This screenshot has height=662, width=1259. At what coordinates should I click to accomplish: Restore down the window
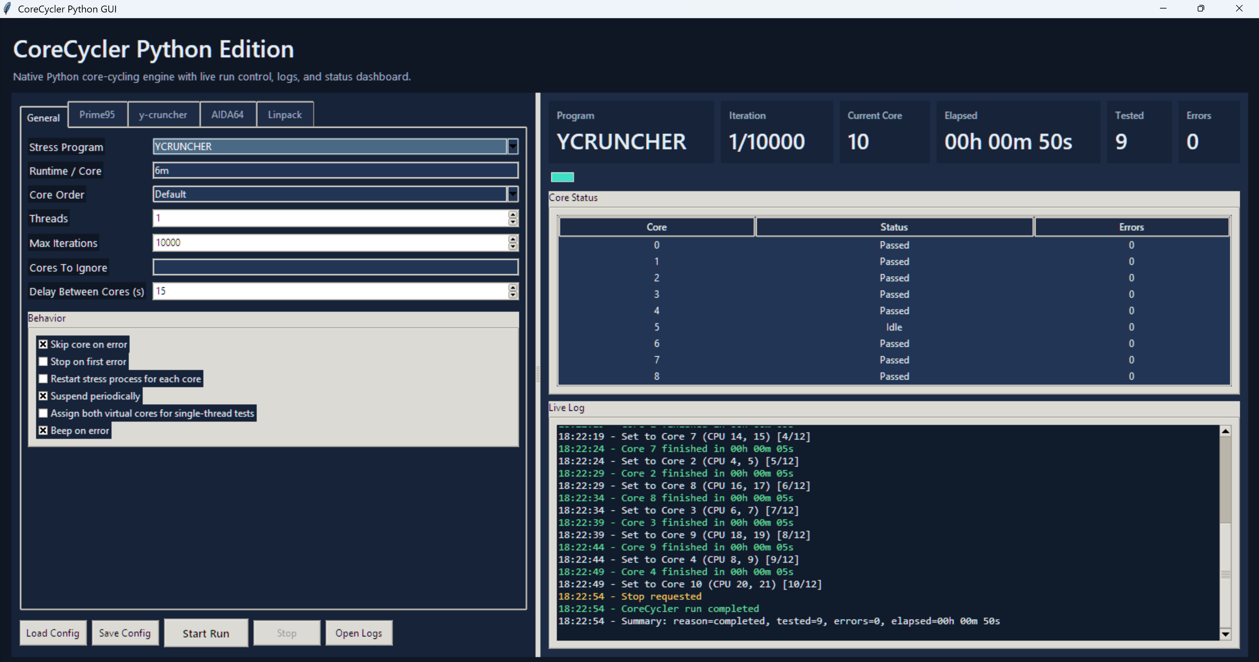[1200, 9]
